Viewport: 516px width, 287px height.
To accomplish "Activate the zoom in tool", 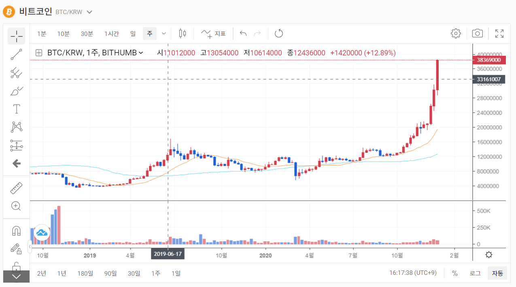I will [16, 206].
